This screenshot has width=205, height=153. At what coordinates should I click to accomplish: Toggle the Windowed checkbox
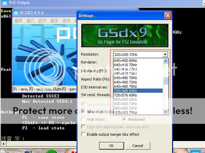(124, 119)
